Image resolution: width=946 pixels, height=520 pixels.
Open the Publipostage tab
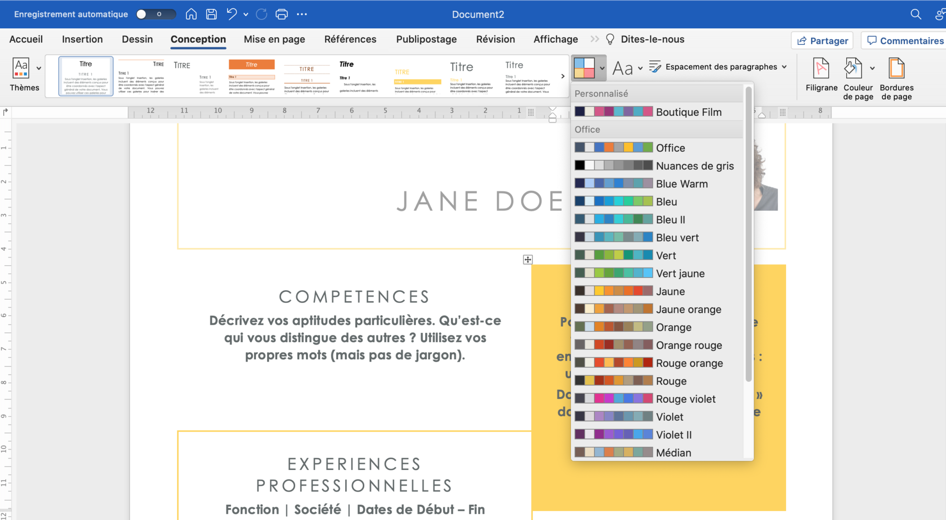[x=427, y=39]
